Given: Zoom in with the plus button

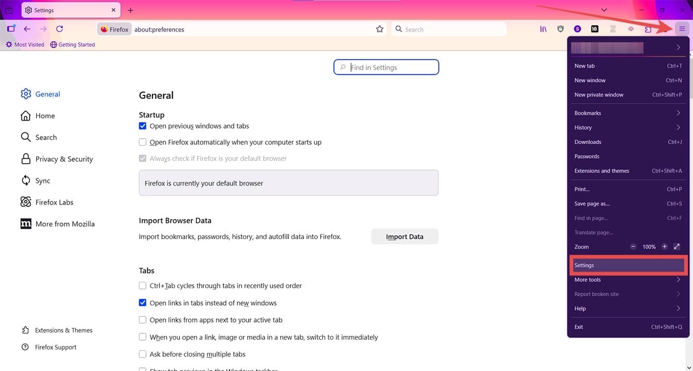Looking at the screenshot, I should click(665, 247).
